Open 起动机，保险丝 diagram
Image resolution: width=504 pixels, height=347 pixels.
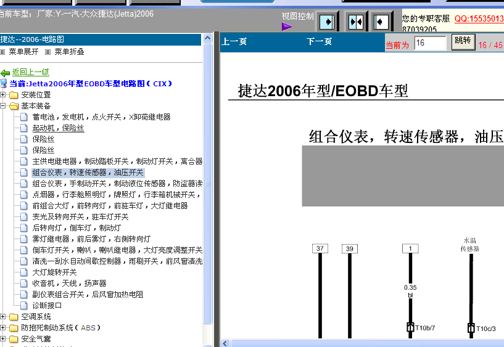point(58,128)
